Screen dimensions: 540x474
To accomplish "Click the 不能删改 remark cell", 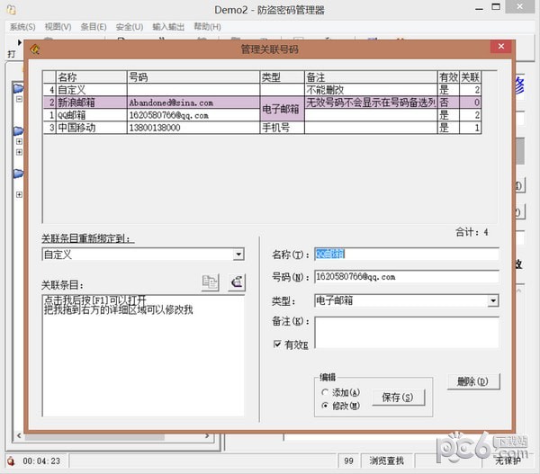I will pyautogui.click(x=371, y=90).
